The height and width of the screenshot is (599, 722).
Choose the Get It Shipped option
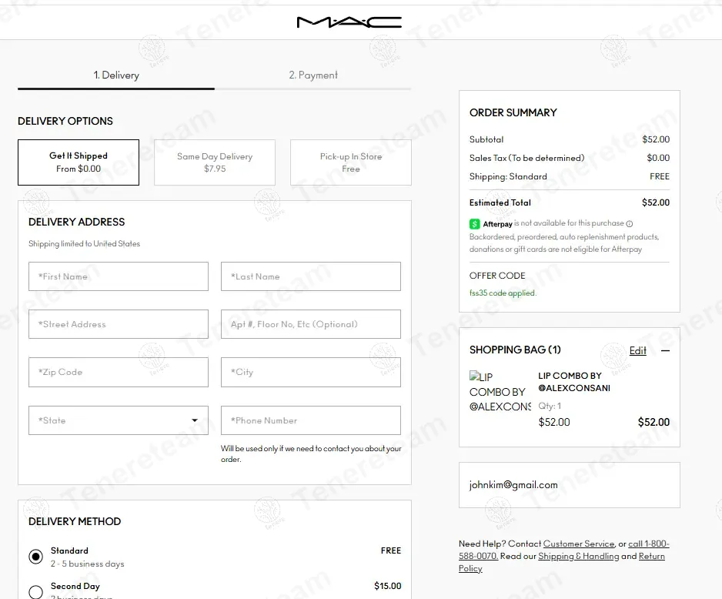click(x=79, y=162)
